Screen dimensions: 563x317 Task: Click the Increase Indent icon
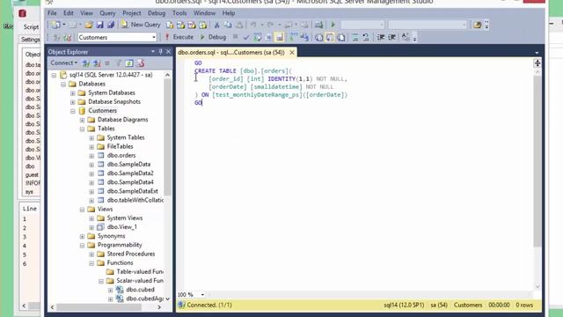click(391, 37)
